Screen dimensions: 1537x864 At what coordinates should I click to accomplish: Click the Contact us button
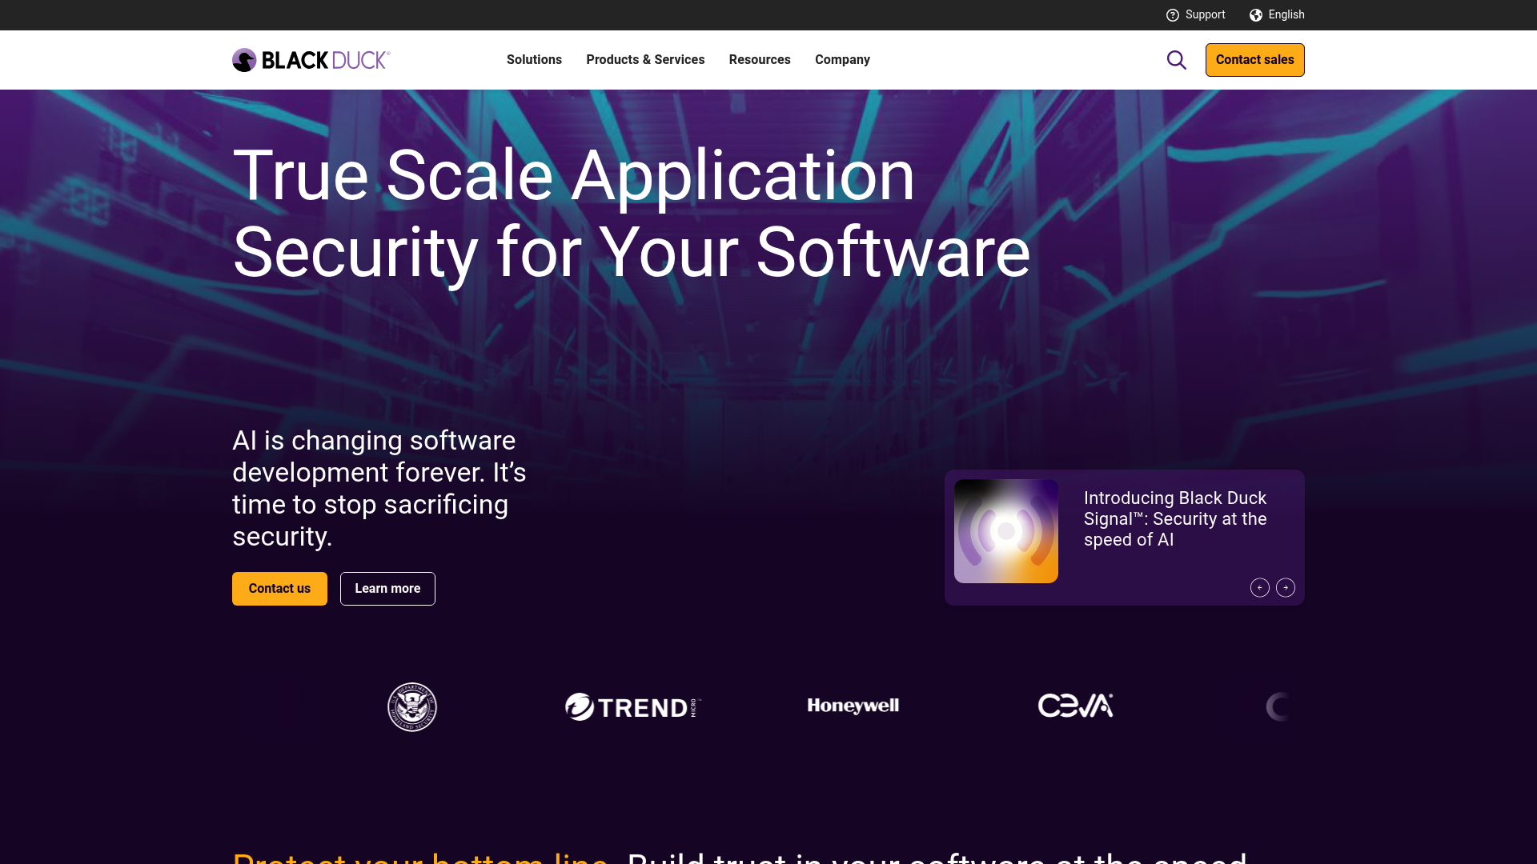[279, 589]
